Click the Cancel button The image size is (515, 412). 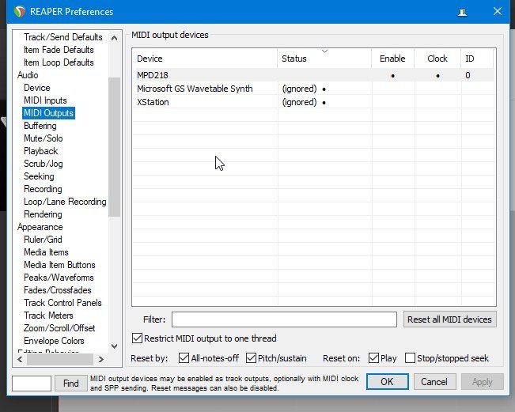434,381
